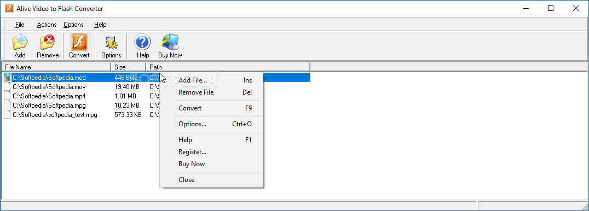589x211 pixels.
Task: Open the Options gear toolbar icon
Action: click(x=111, y=42)
